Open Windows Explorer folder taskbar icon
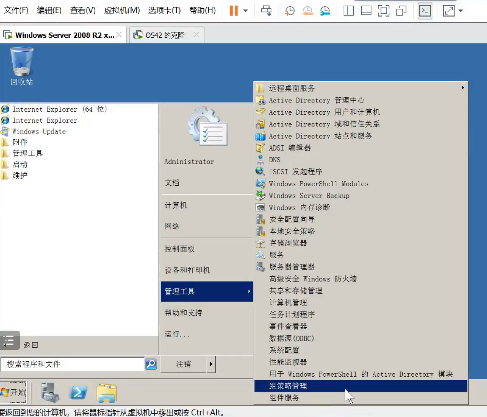 107,392
